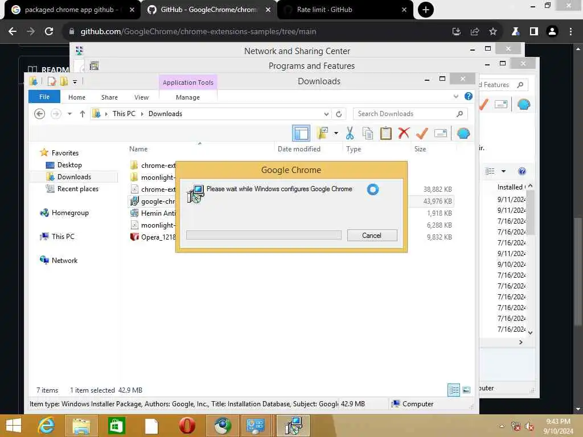Click the installer progress bar
This screenshot has height=437, width=583.
[264, 235]
